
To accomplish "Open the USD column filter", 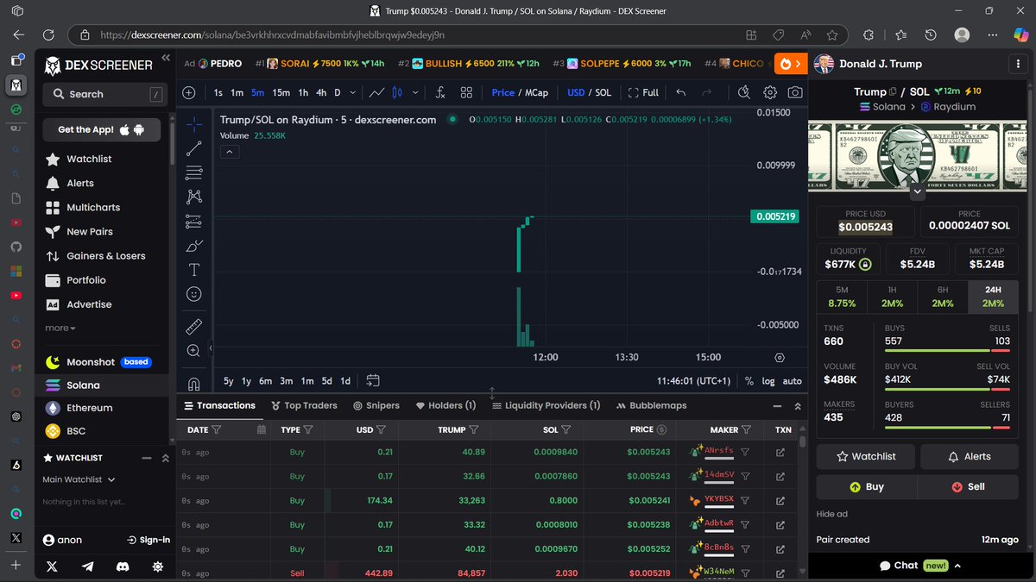I will (x=380, y=429).
